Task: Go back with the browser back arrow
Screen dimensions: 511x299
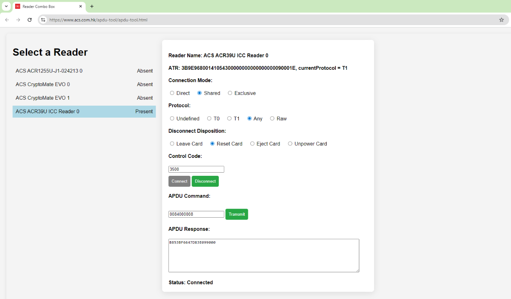Action: [7, 20]
